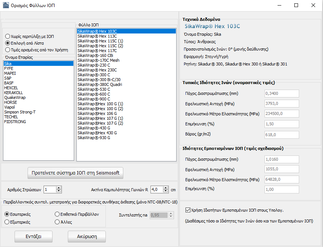The width and height of the screenshot is (323, 247).
Task: Select 'Επιθετικό Περιβάλλον' exposure option
Action: coord(57,214)
